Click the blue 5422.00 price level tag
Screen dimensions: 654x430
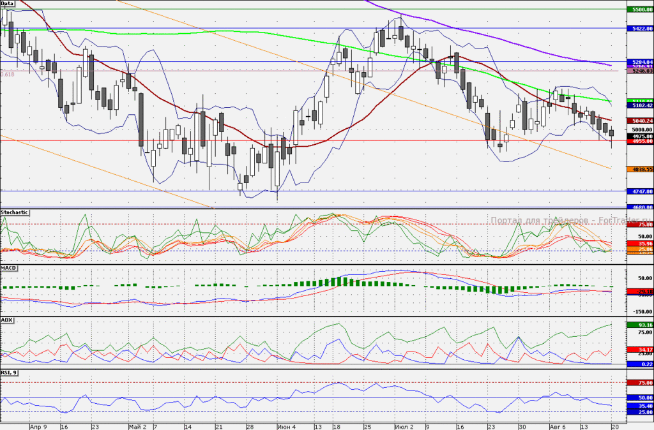640,29
